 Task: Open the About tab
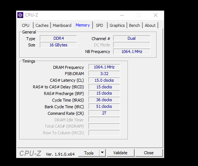coord(150,25)
